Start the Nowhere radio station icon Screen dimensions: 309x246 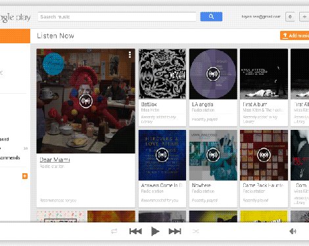point(213,155)
